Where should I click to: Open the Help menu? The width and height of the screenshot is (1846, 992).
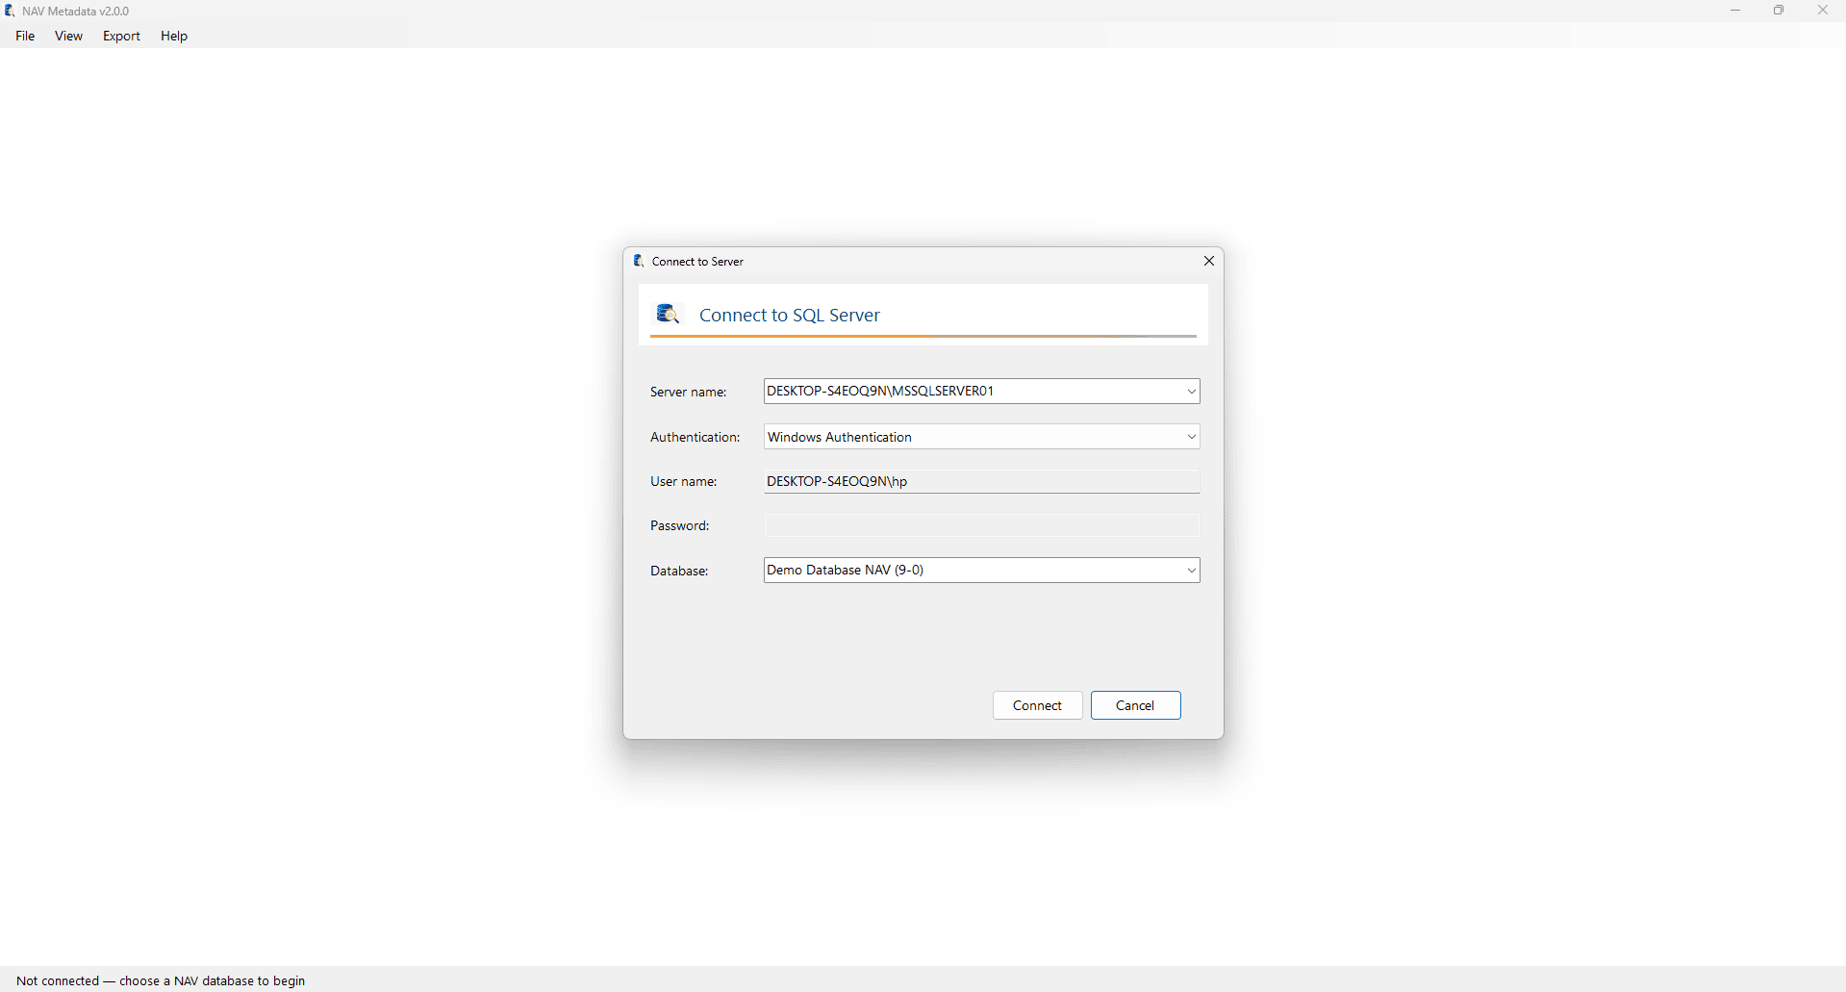click(174, 36)
